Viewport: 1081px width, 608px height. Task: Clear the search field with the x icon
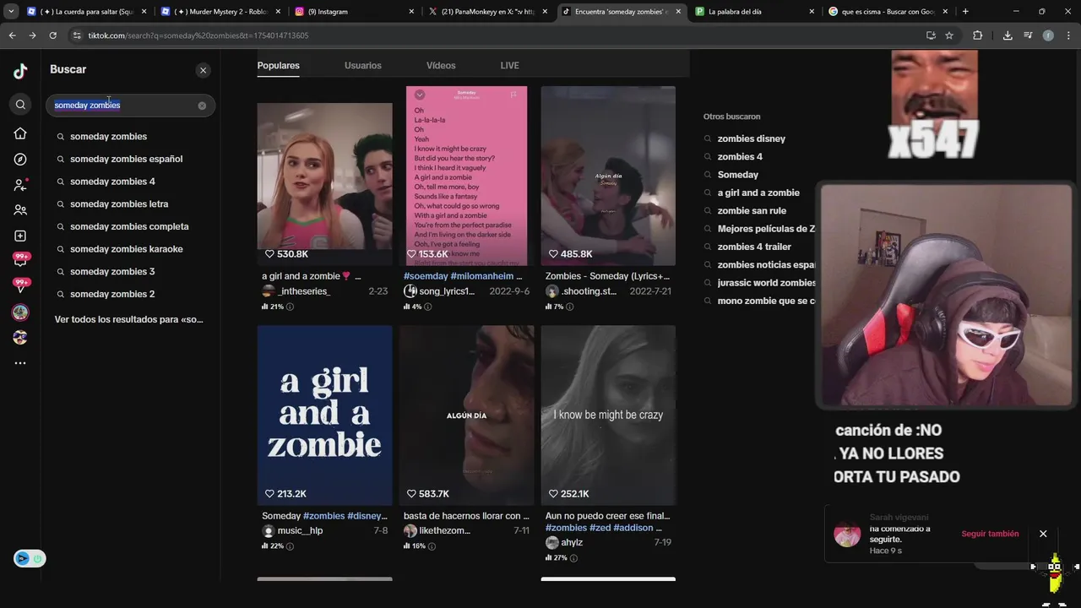coord(202,106)
